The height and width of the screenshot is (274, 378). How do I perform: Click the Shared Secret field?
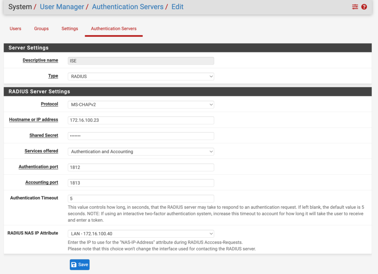pos(140,136)
